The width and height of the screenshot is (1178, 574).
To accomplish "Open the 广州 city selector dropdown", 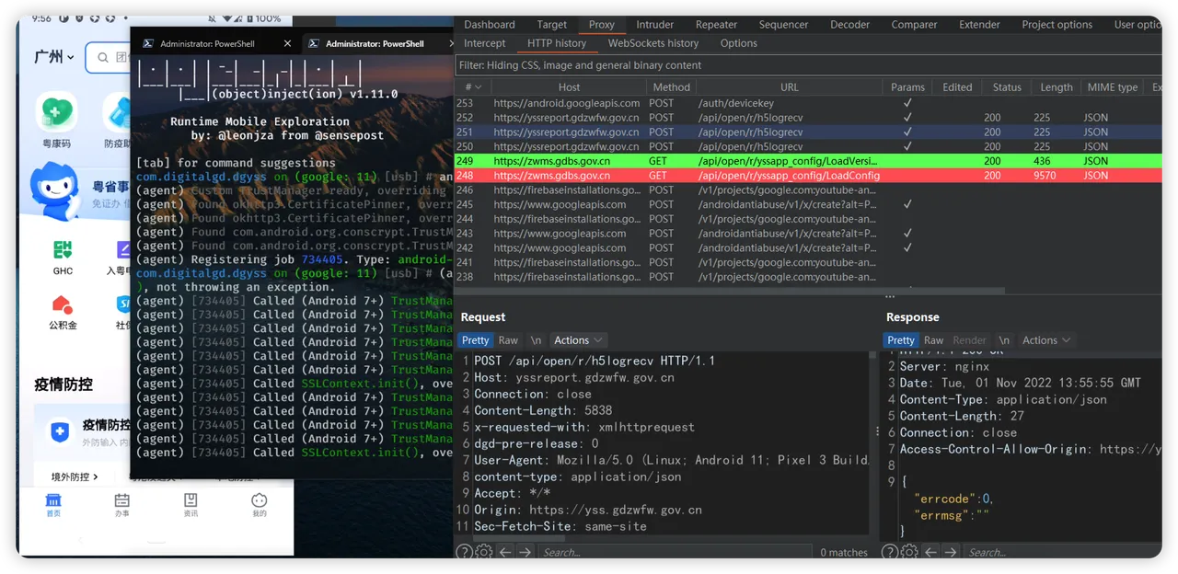I will pos(54,57).
